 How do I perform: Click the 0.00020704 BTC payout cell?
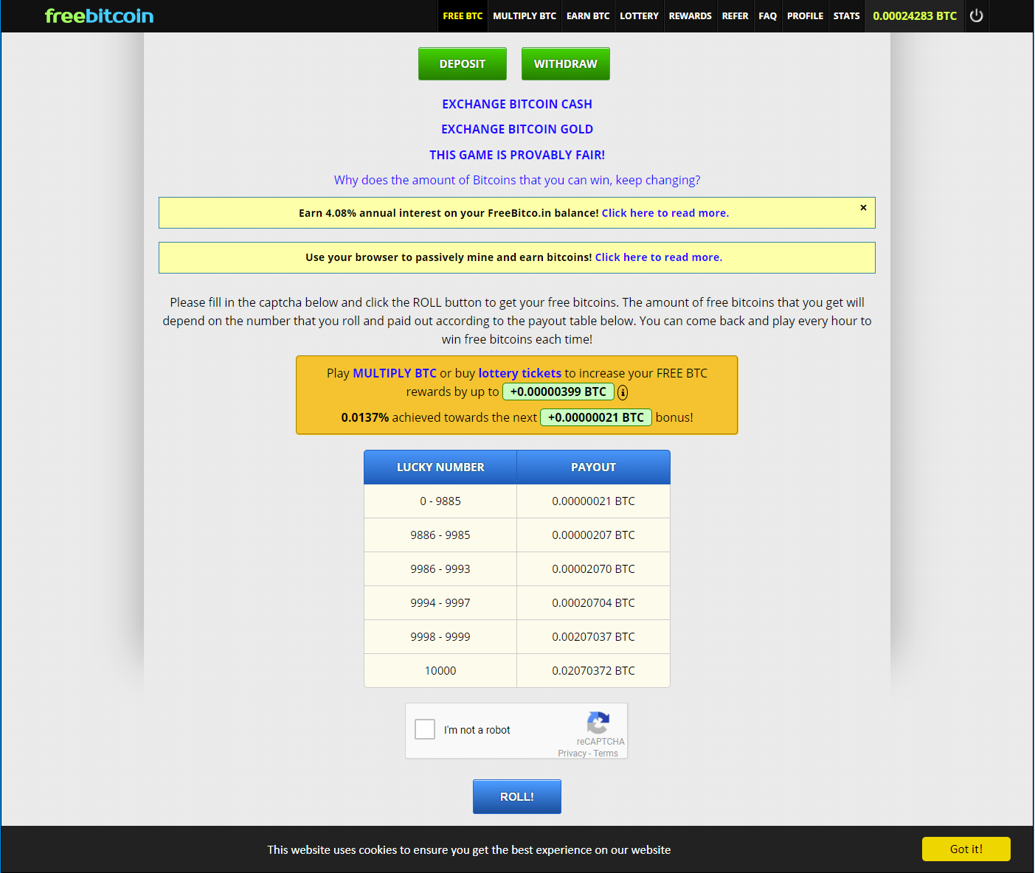[x=593, y=603]
